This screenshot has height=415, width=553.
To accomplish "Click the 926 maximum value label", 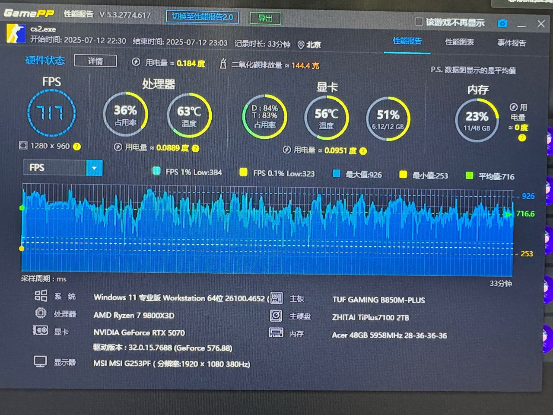I will click(x=528, y=196).
